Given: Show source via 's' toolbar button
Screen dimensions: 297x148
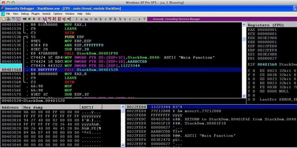Looking at the screenshot, I should [x=139, y=19].
